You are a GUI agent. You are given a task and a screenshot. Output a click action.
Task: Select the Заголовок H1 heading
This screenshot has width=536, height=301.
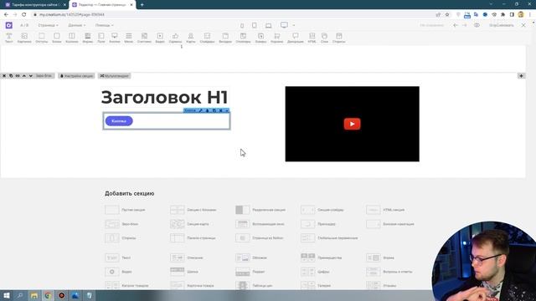point(164,97)
